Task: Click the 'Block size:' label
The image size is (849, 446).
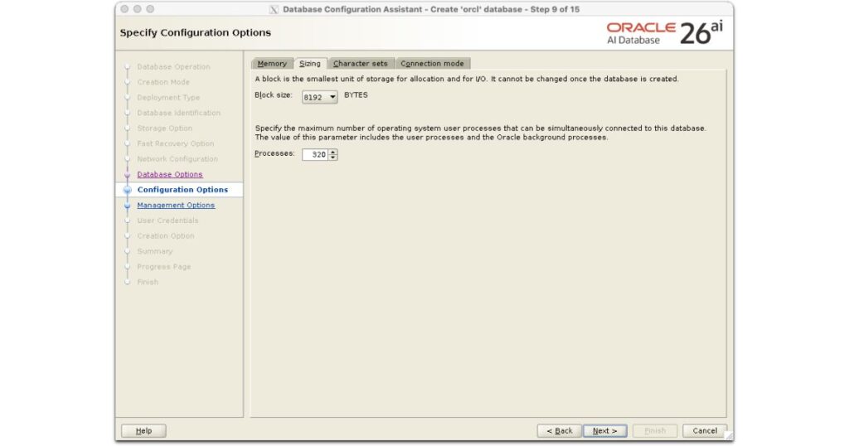Action: (x=274, y=95)
